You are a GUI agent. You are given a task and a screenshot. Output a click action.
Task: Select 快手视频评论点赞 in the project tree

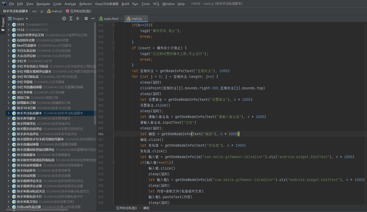pos(29,186)
